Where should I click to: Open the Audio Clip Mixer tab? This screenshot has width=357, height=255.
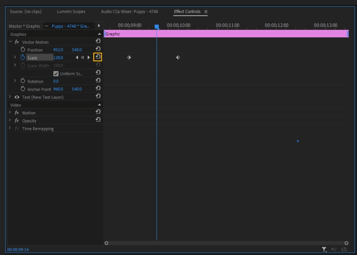coord(129,11)
